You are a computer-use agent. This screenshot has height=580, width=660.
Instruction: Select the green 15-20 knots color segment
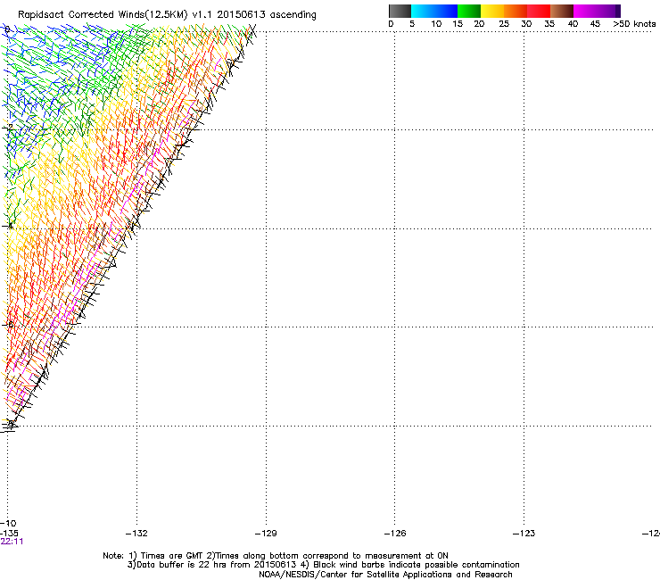tap(469, 11)
